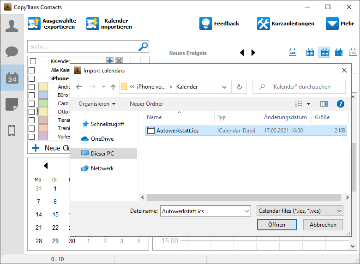Check the iPhone group checkbox
Viewport: 360px width, 264px height.
32,78
